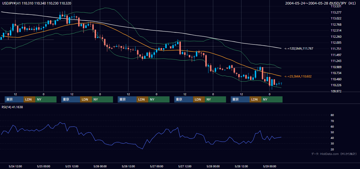Click the 5/29 00:00 time axis label
Image resolution: width=360 pixels, height=169 pixels.
(270, 166)
